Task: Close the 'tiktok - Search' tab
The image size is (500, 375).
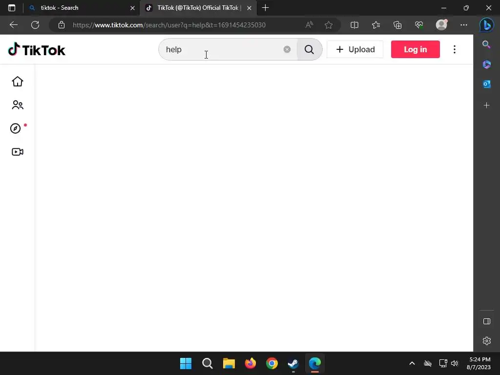Action: tap(133, 8)
